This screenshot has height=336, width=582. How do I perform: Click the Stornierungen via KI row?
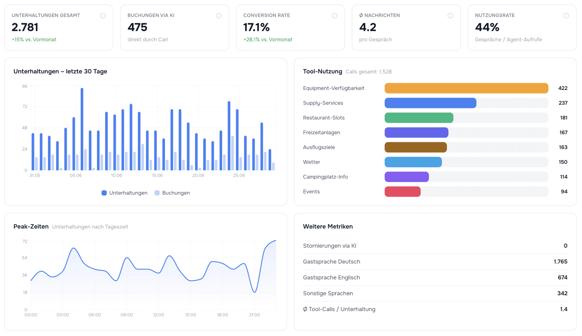(x=435, y=246)
